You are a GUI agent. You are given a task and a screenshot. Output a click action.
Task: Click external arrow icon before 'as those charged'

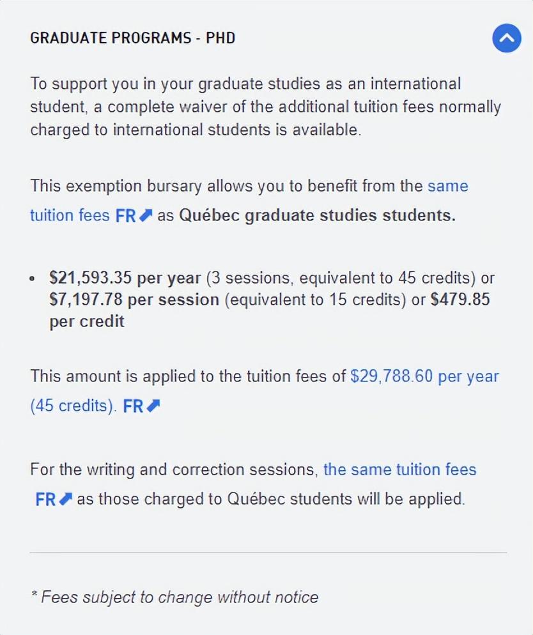66,499
